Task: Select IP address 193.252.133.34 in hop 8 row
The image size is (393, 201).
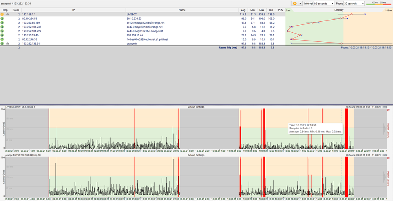Action: pyautogui.click(x=31, y=44)
